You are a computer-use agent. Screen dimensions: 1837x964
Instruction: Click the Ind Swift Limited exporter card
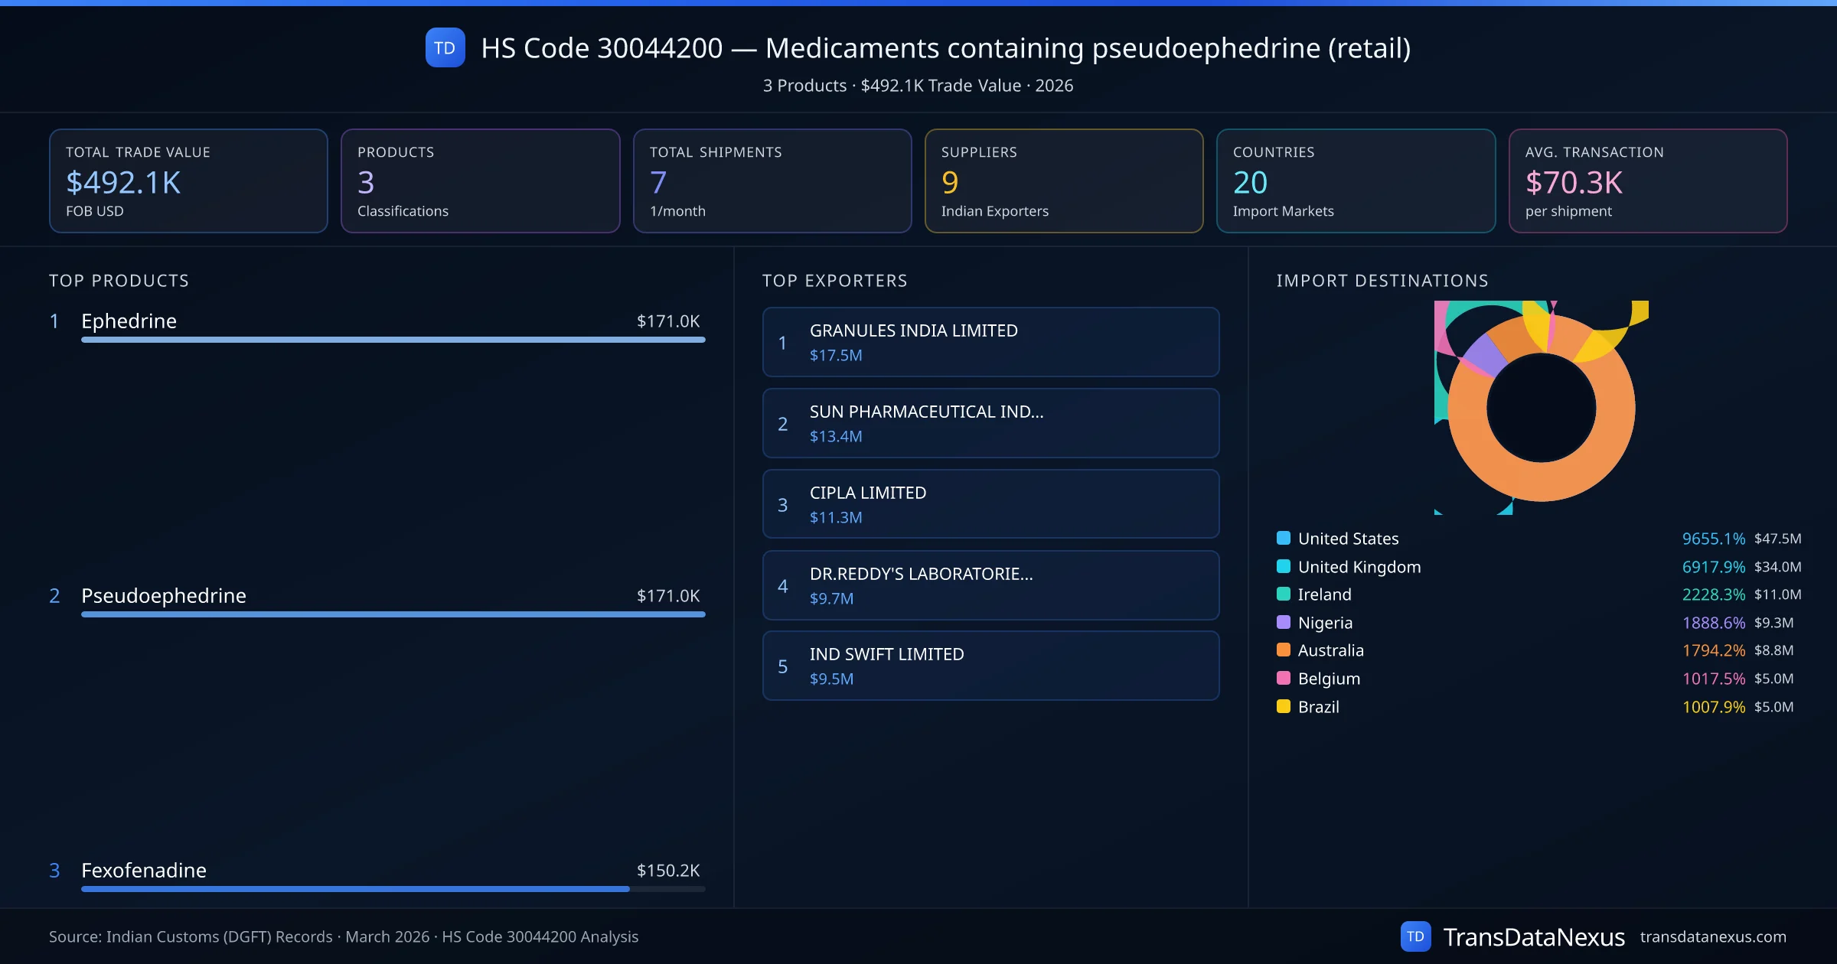click(x=990, y=666)
